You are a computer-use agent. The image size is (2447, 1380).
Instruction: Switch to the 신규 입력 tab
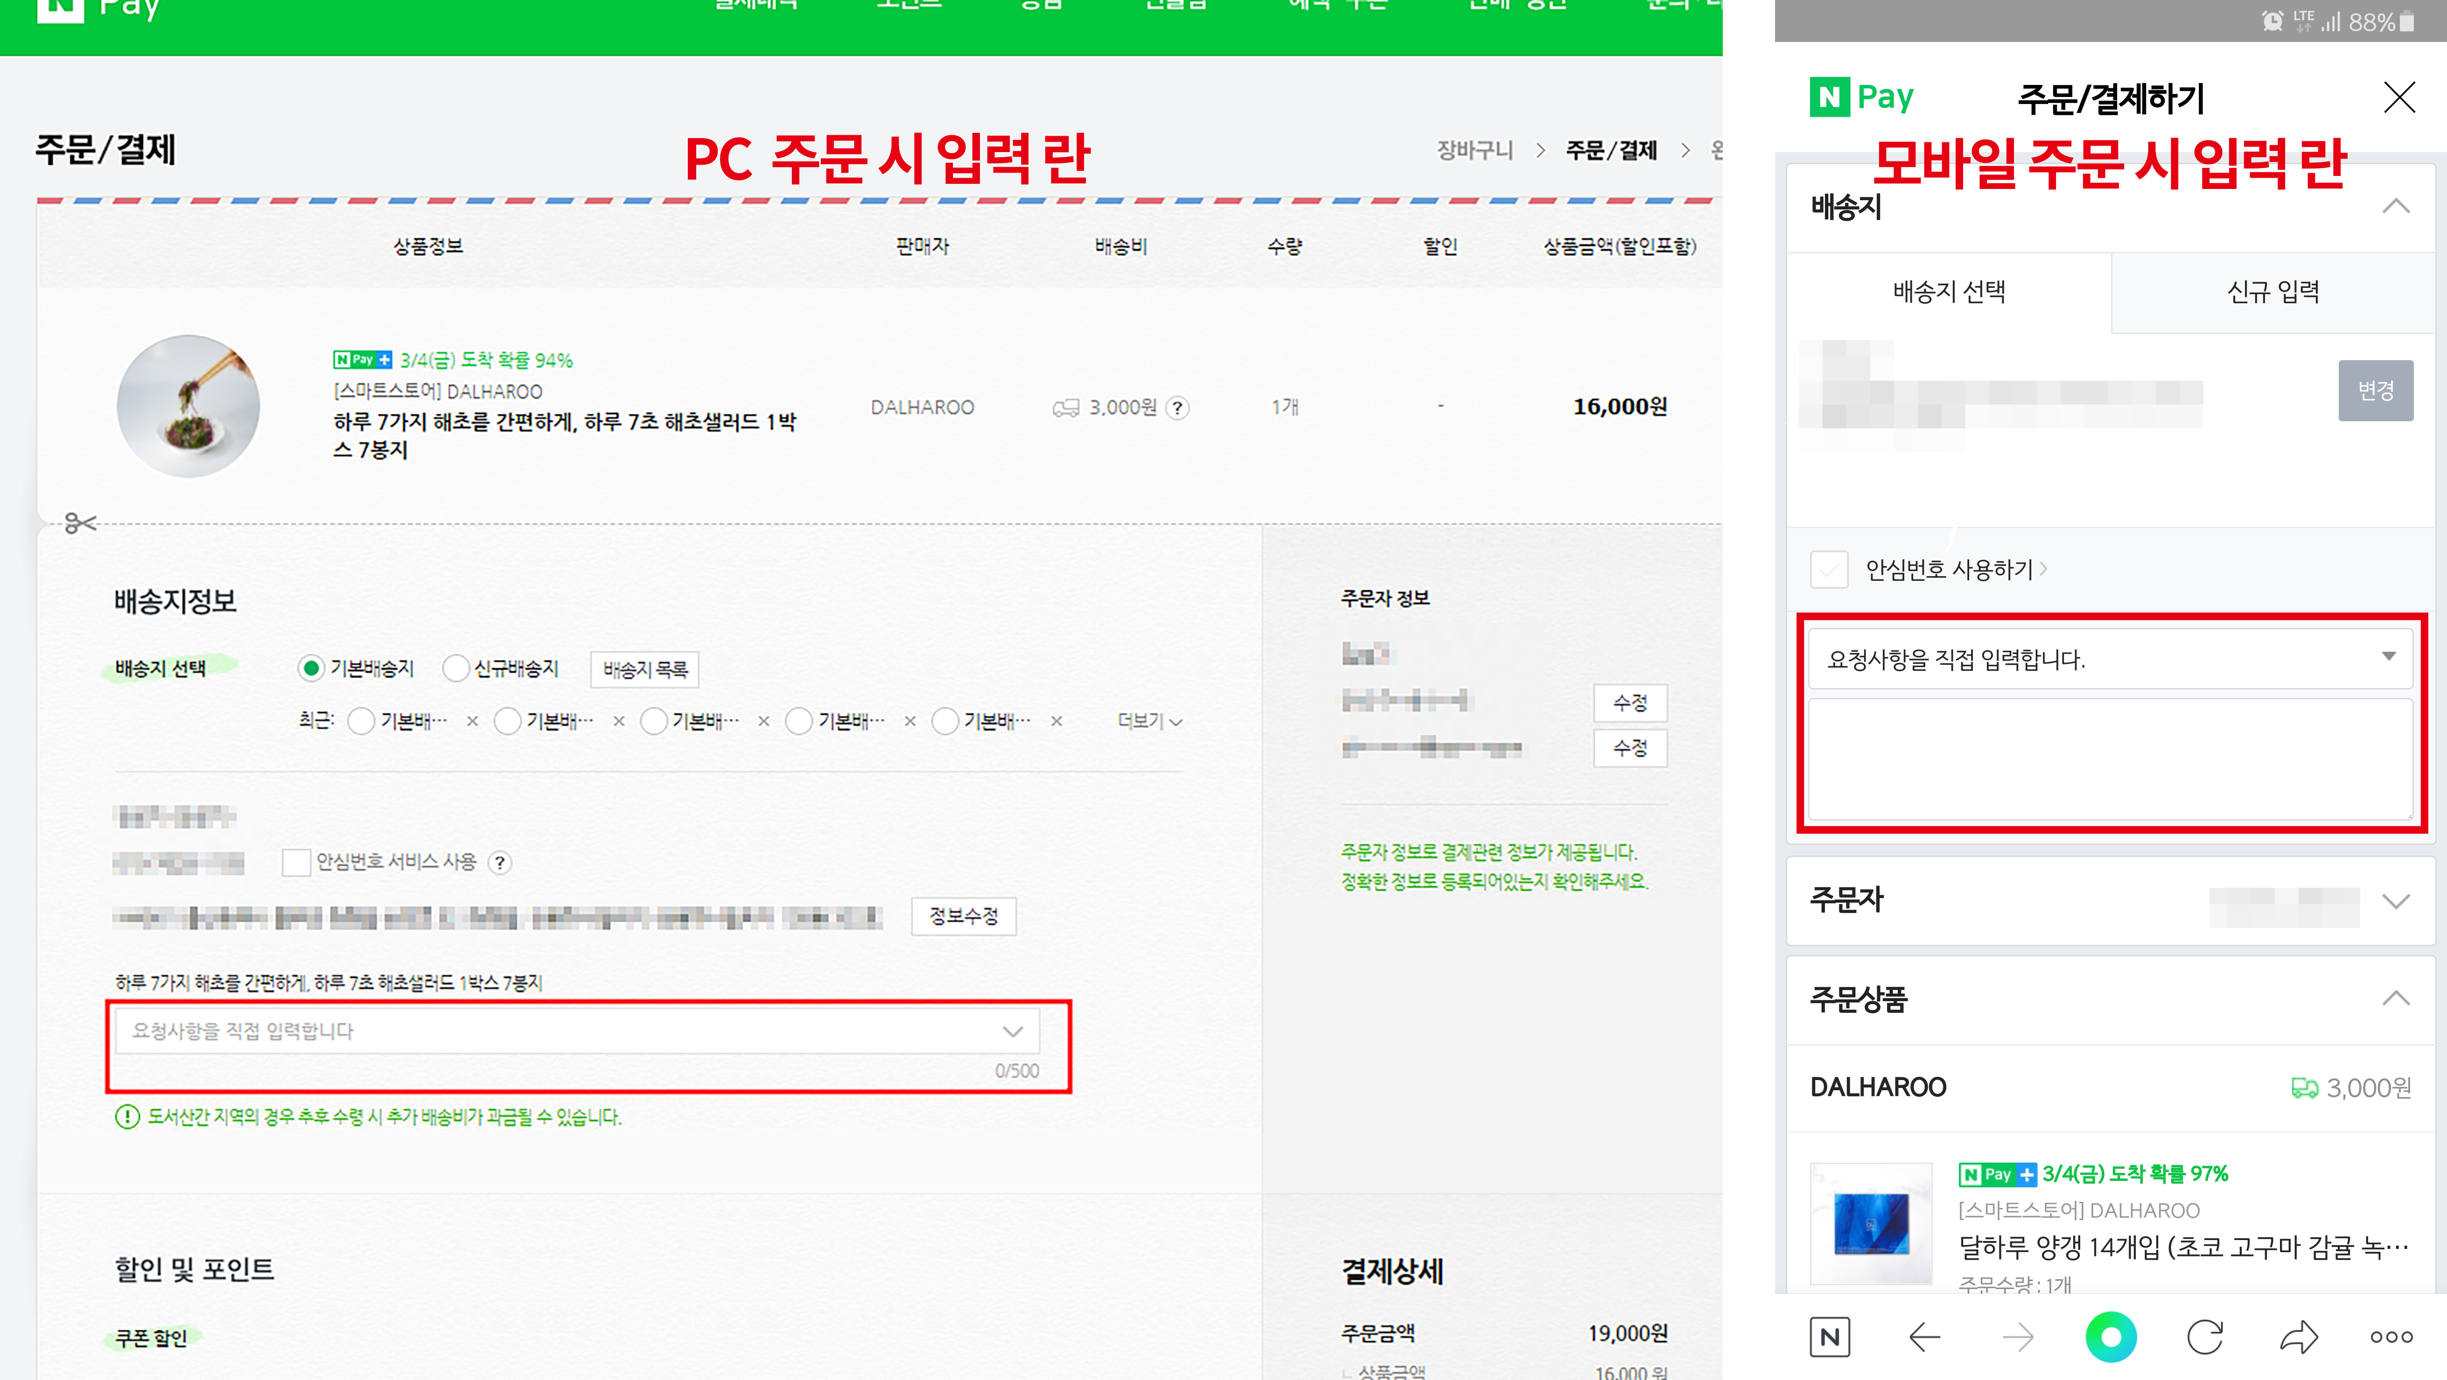click(2272, 293)
